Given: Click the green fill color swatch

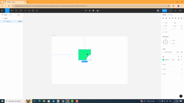Looking at the screenshot, I should [163, 60].
